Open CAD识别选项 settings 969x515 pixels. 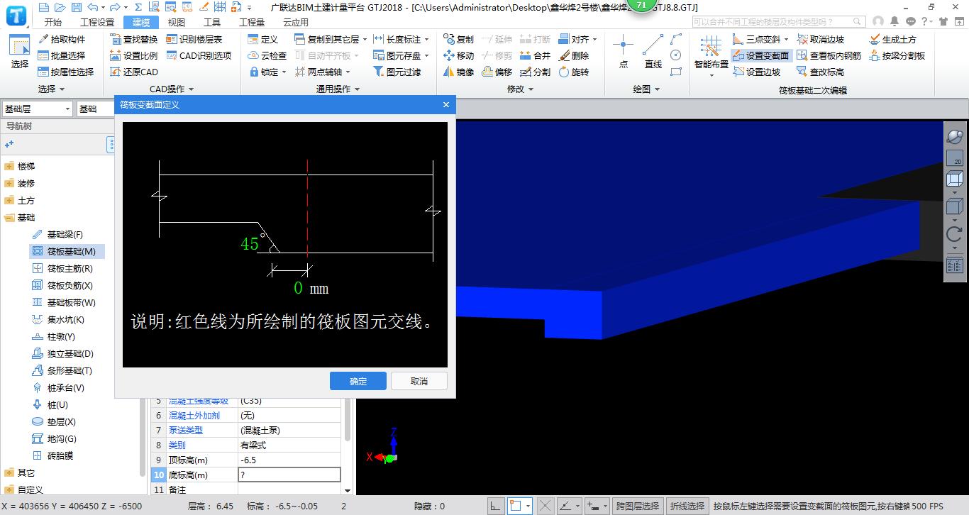[199, 55]
